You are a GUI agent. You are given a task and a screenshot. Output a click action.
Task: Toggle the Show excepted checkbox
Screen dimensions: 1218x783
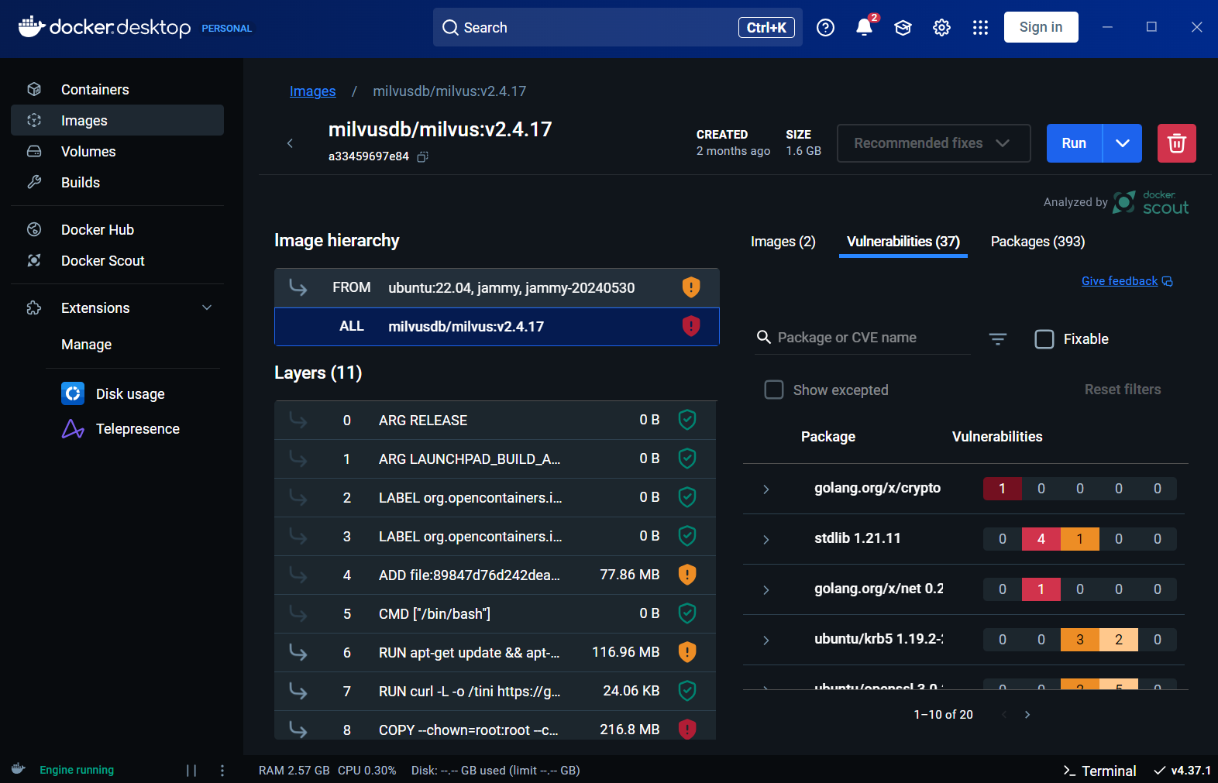pos(774,390)
